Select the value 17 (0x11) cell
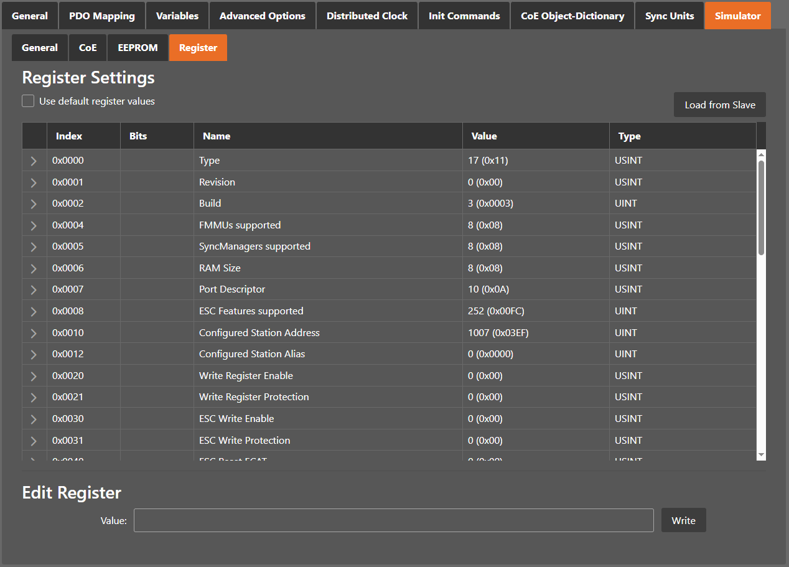The width and height of the screenshot is (789, 567). [x=536, y=161]
